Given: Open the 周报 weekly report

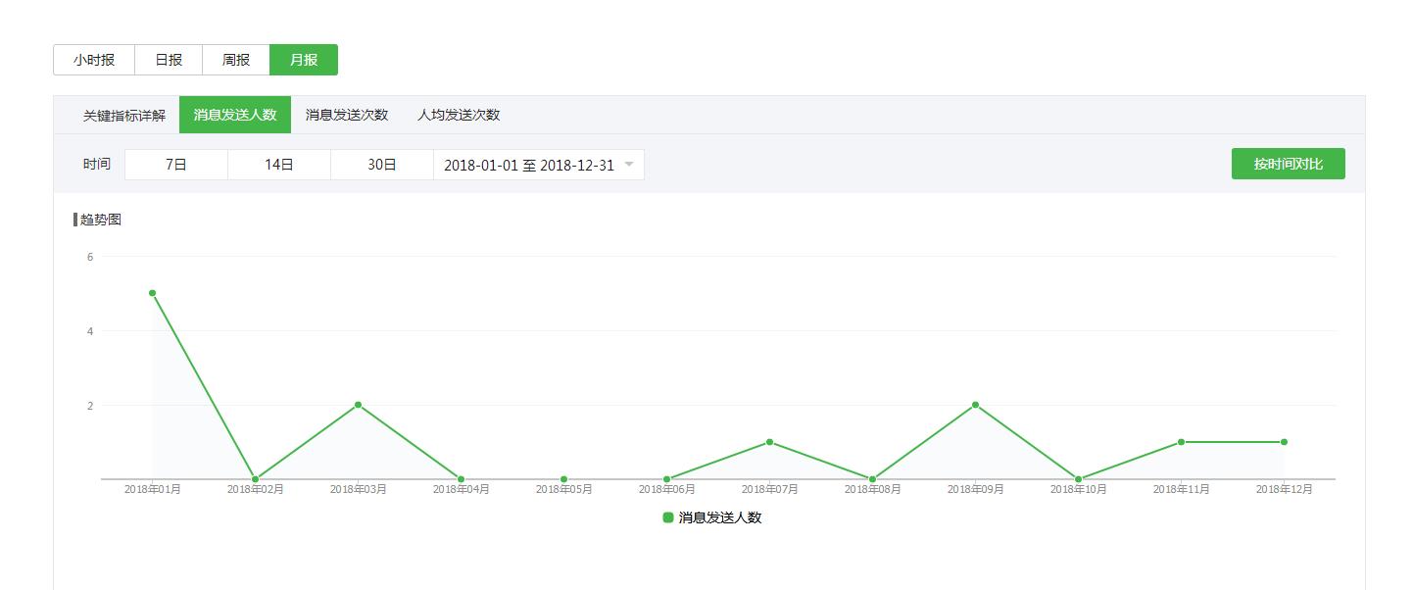Looking at the screenshot, I should click(x=236, y=60).
